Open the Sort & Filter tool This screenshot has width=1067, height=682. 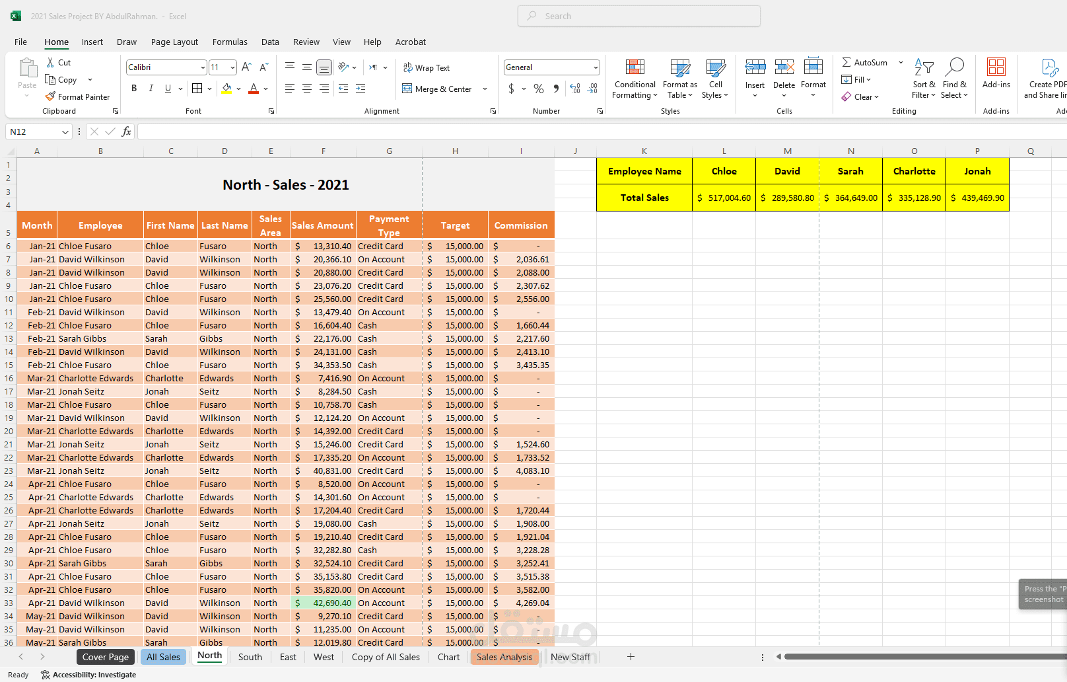coord(924,67)
